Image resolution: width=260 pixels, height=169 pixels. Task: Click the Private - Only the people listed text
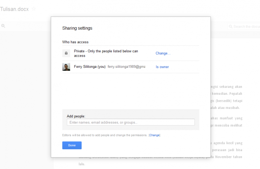(106, 53)
